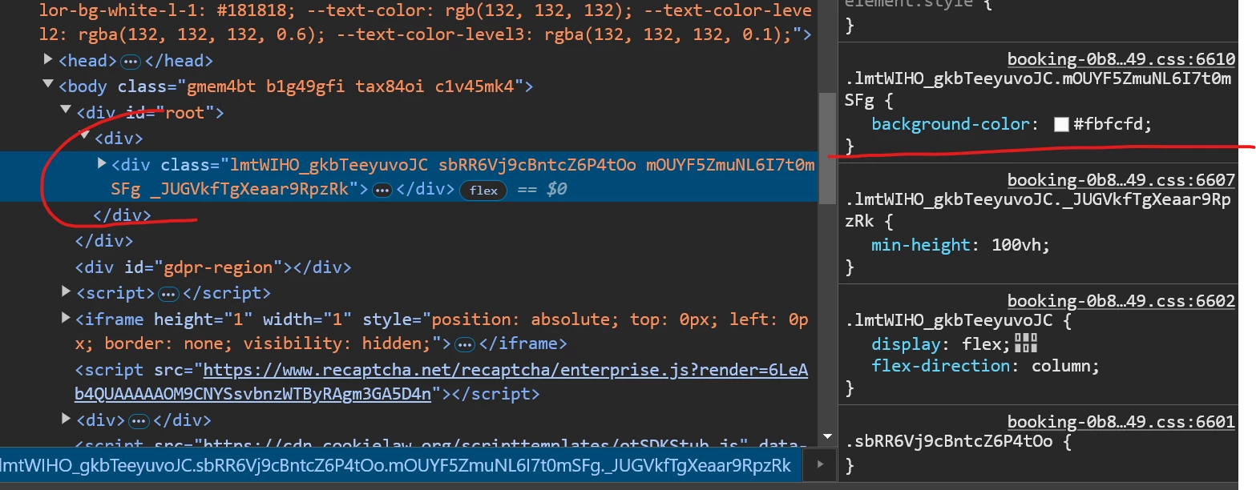The height and width of the screenshot is (490, 1256).
Task: Expand the collapsed div after recaptcha script
Action: [67, 420]
